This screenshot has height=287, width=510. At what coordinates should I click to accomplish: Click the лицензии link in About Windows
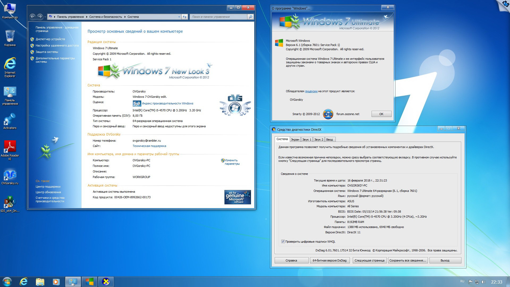click(x=311, y=91)
